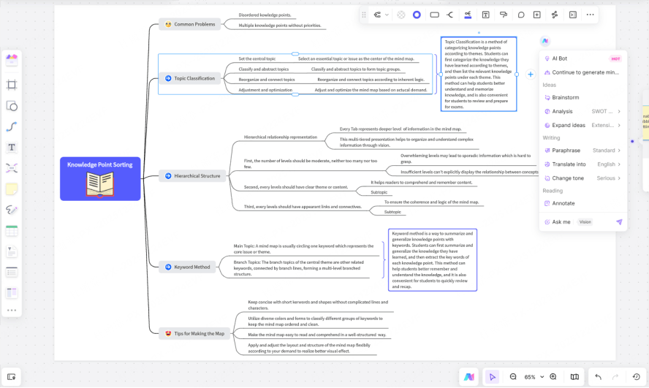Screen dimensions: 649x388
Task: Click the blue ring color swatch
Action: coord(417,15)
